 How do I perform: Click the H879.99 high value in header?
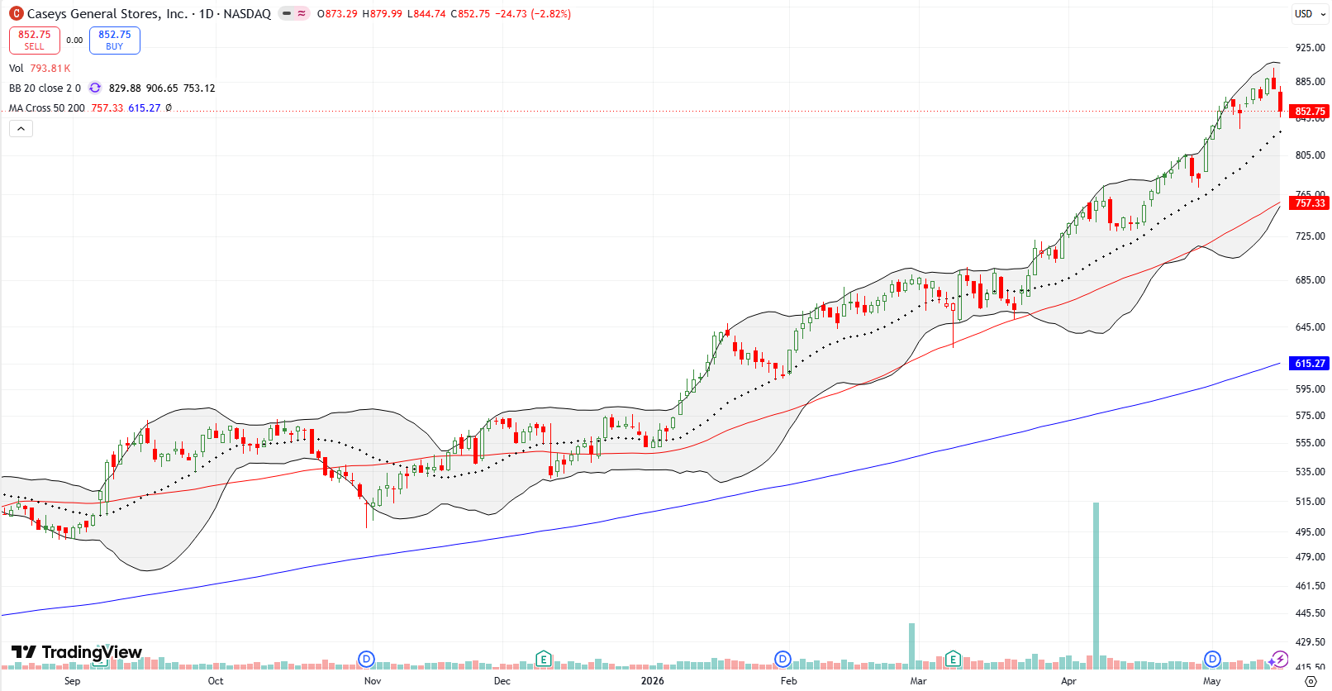[x=383, y=14]
